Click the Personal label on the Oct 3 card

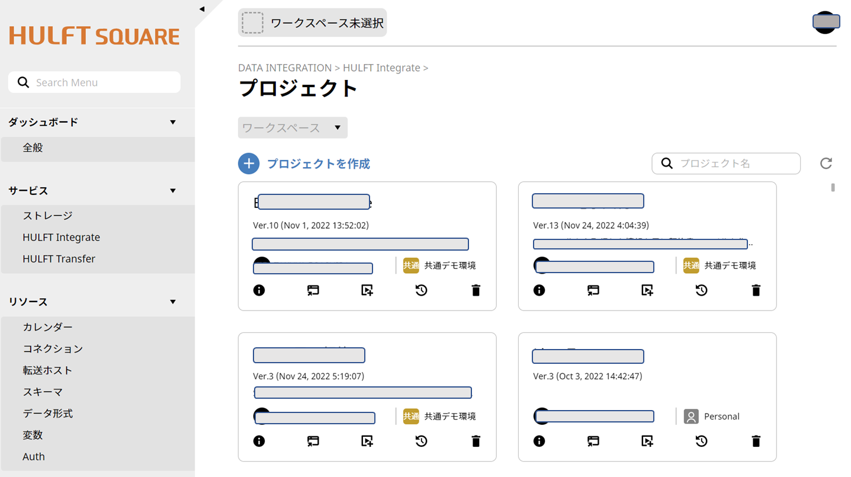722,417
